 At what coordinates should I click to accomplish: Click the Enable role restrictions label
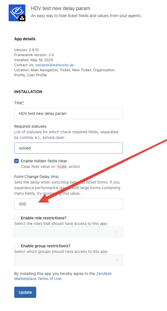pos(43,218)
